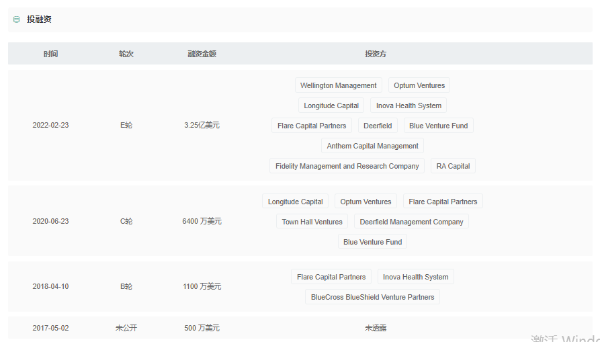The width and height of the screenshot is (600, 342).
Task: Click the Deerfield tag in E轮 row
Action: (378, 126)
